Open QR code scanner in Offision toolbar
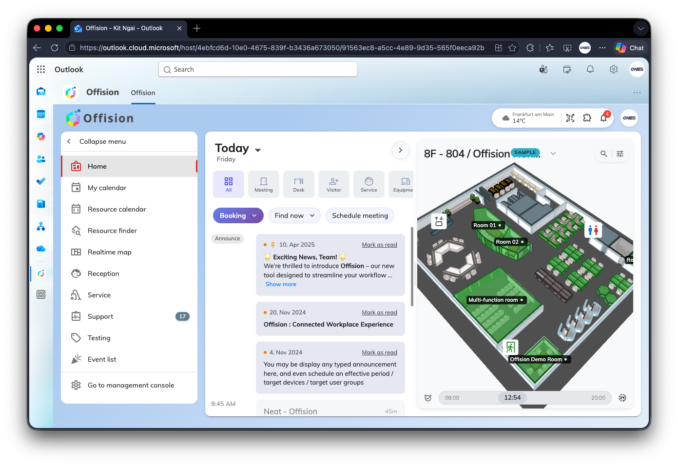Screen dimensions: 678x466 coord(570,117)
